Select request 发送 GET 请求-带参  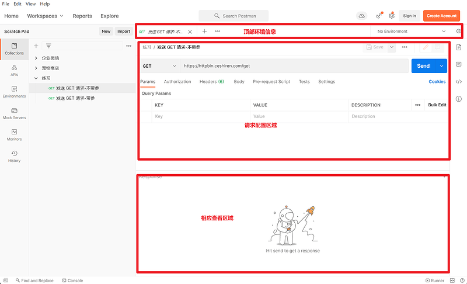(71, 98)
